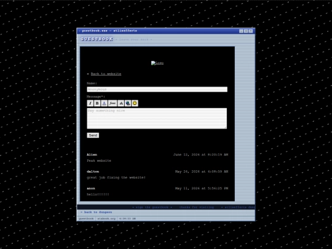
Task: Select the 'hello!!!!!!!' message
Action: tap(98, 194)
